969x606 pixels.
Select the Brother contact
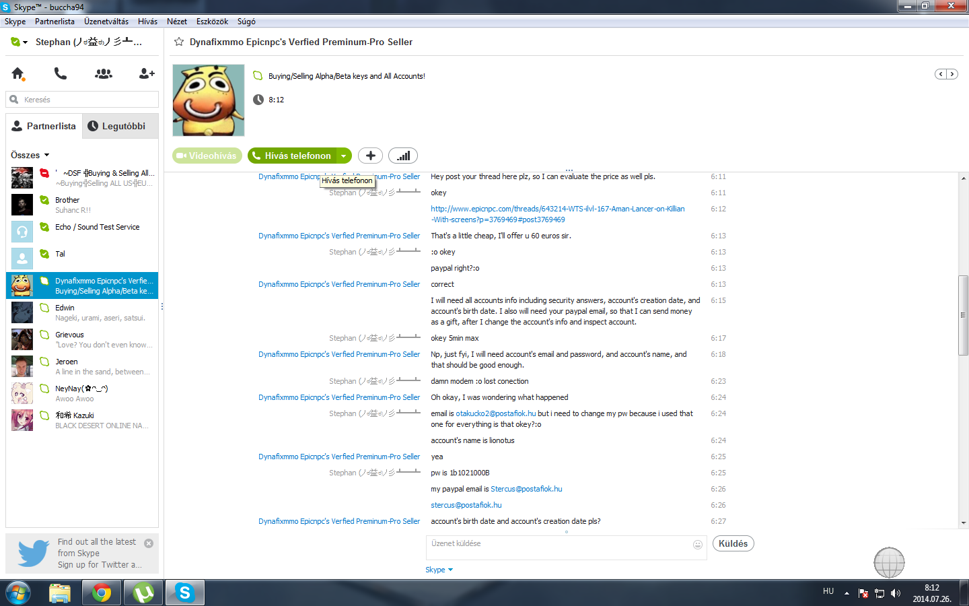point(82,205)
